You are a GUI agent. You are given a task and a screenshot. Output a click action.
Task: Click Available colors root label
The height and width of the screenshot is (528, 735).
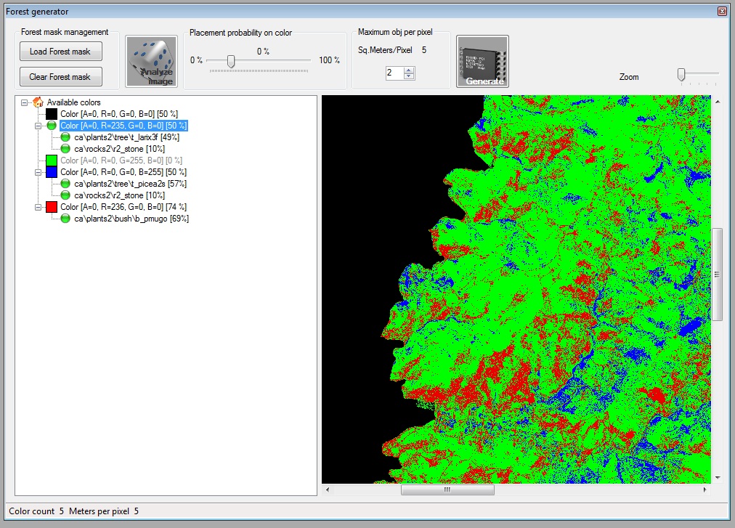tap(73, 102)
